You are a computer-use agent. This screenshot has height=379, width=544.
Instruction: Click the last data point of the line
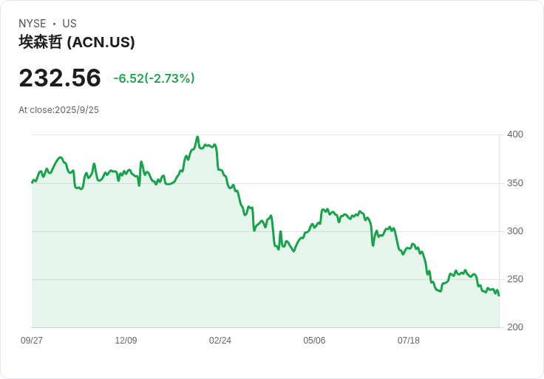pos(499,296)
